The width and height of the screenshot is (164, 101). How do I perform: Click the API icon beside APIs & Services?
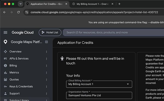[5, 59]
